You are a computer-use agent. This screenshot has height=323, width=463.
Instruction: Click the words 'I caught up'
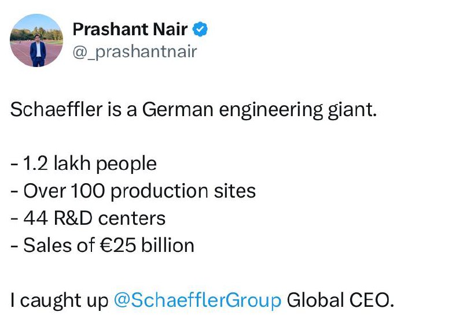point(60,300)
